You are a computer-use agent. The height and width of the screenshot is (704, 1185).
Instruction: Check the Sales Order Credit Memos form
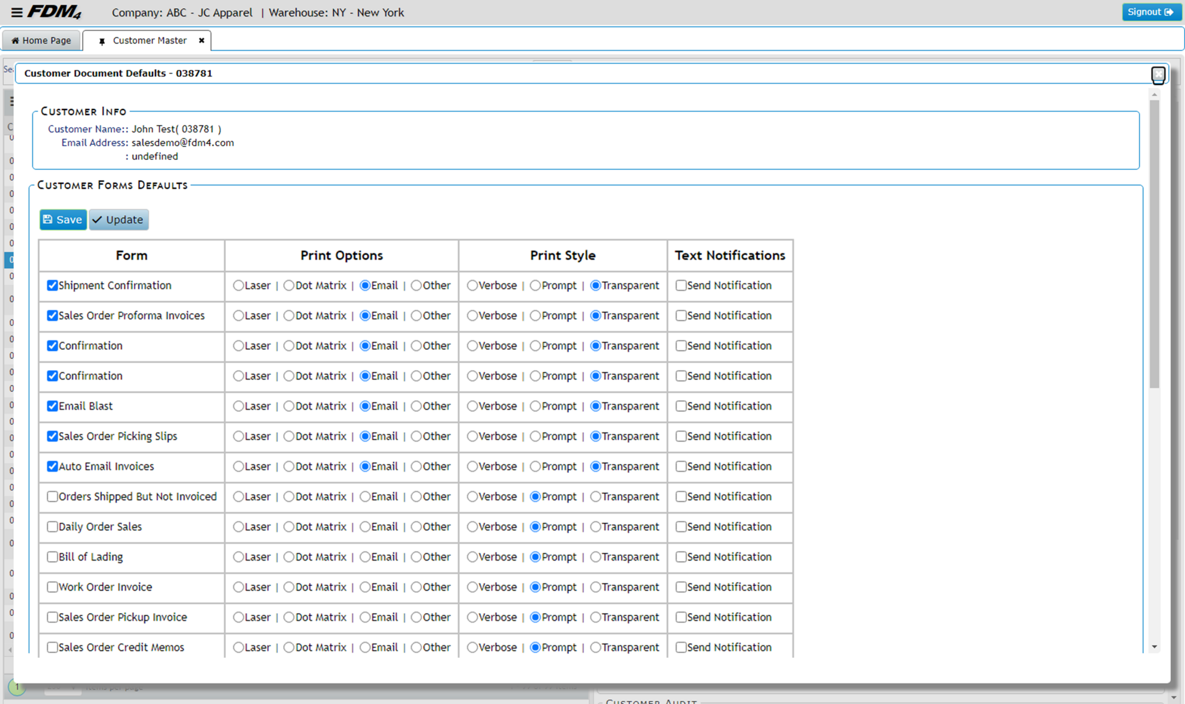tap(52, 647)
